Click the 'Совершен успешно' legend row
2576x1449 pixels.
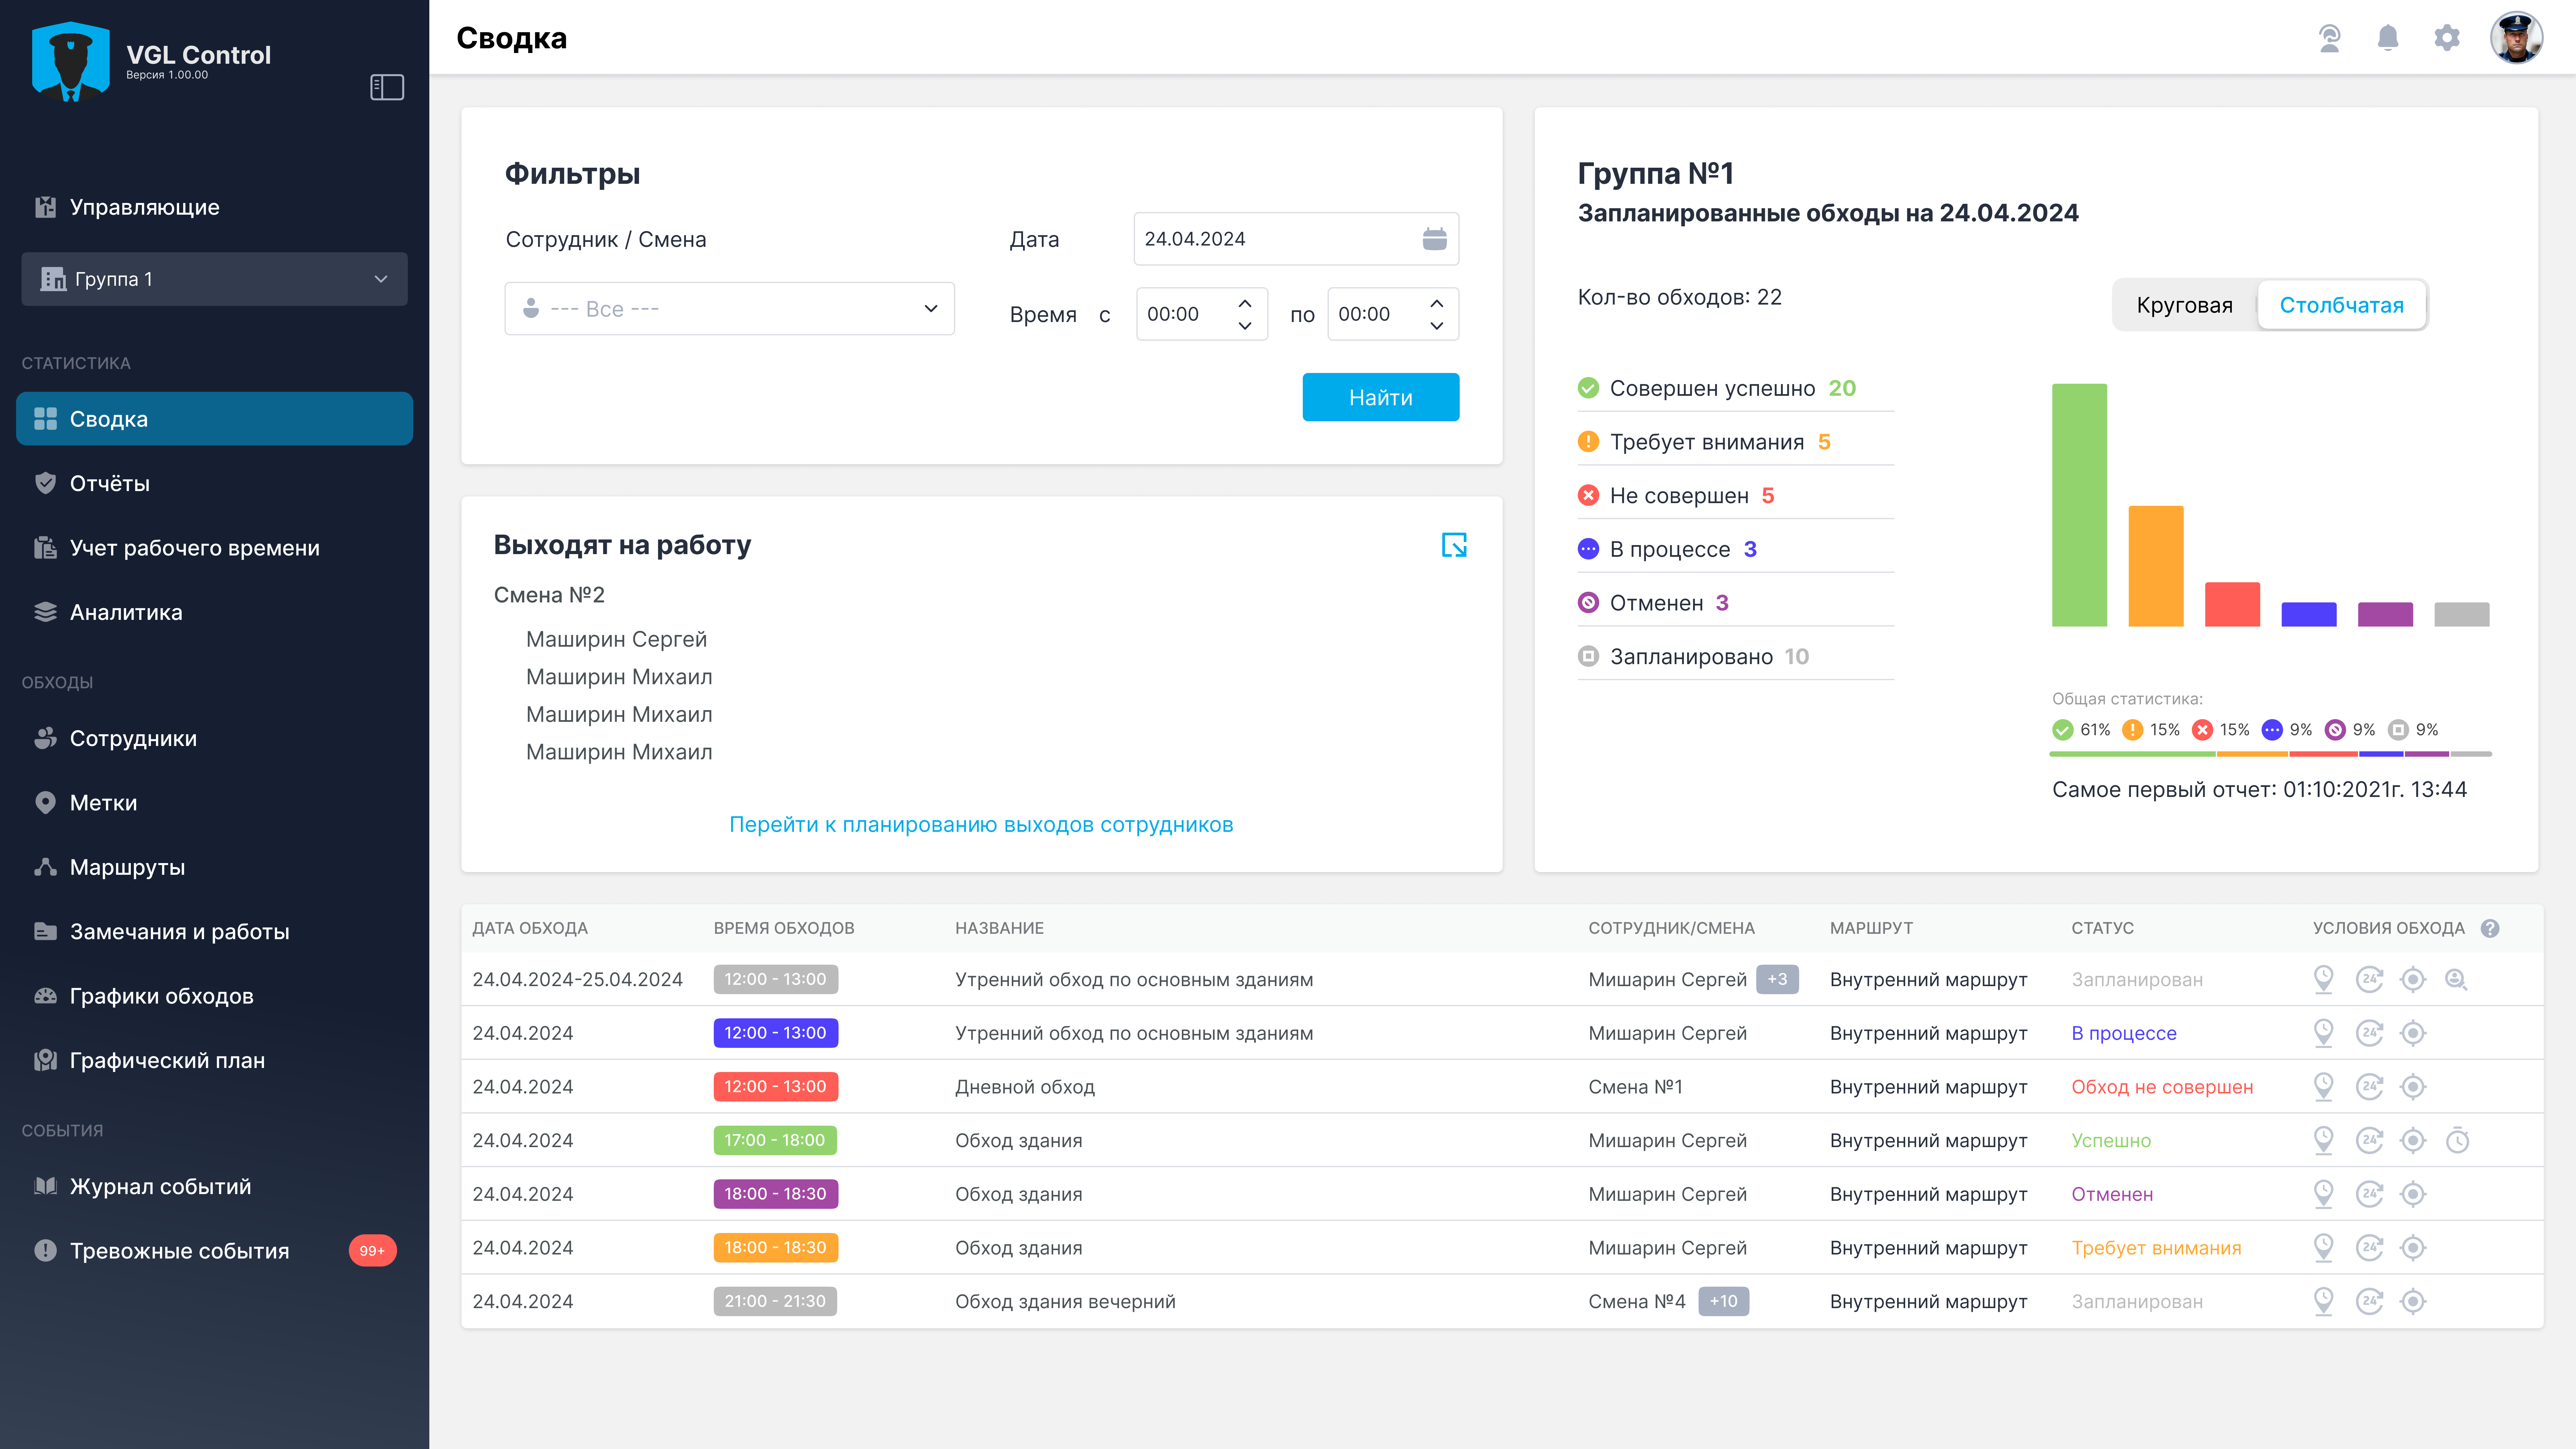1735,388
